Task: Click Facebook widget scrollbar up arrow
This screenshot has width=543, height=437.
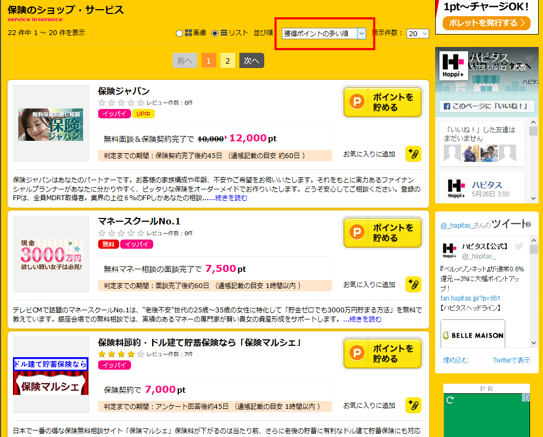Action: [533, 122]
